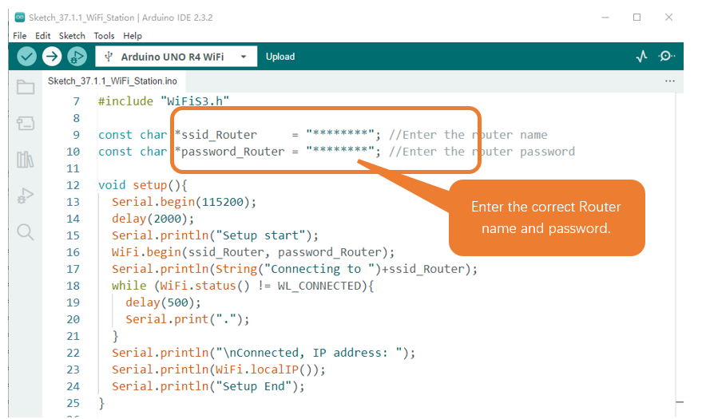Viewport: 702px width, 419px height.
Task: Open the Serial Monitor icon
Action: click(x=666, y=57)
